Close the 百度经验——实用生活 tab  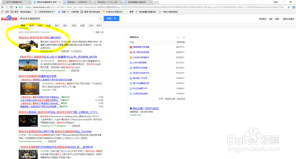(x=90, y=2)
